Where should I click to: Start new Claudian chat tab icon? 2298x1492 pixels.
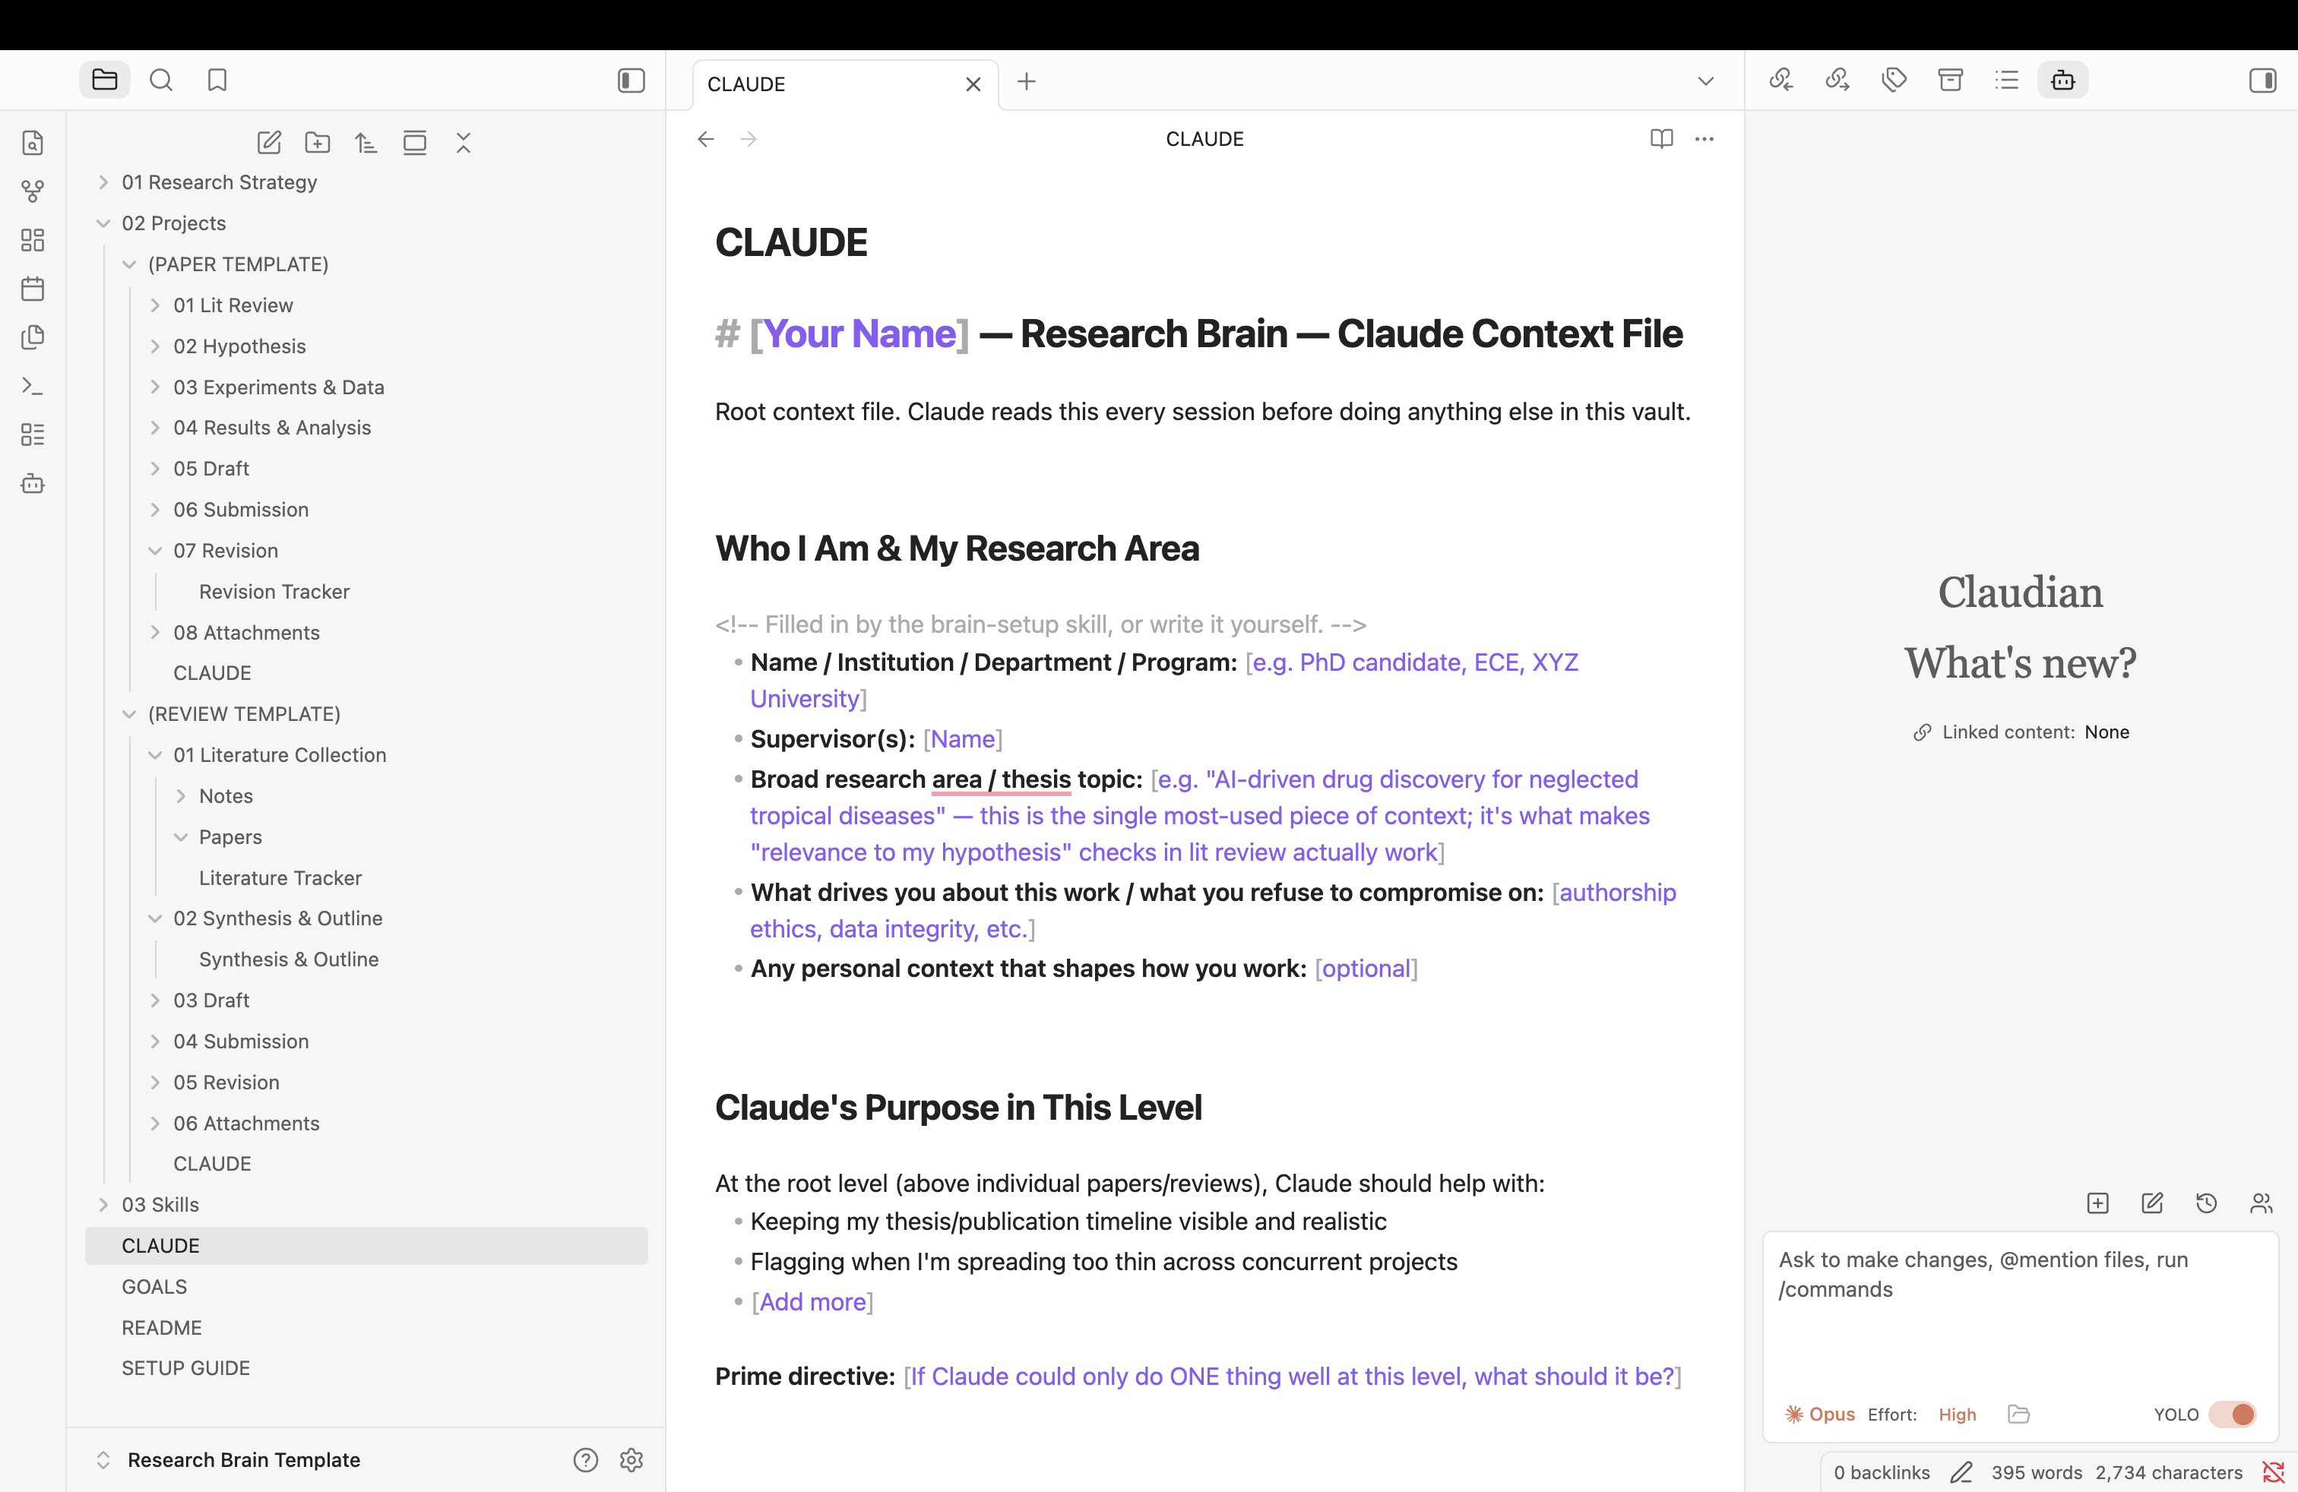tap(2098, 1203)
